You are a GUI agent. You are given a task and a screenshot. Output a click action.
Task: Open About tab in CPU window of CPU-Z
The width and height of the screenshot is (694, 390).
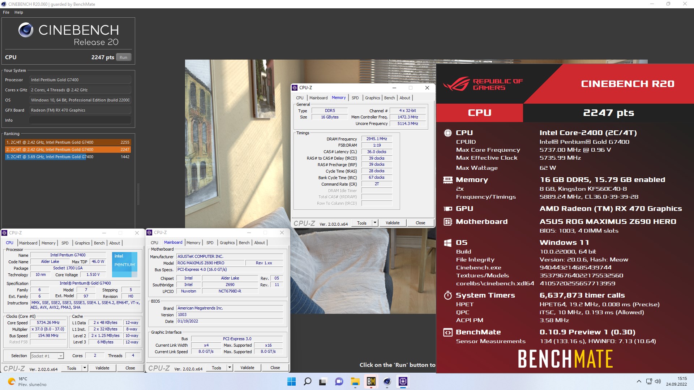tap(115, 243)
